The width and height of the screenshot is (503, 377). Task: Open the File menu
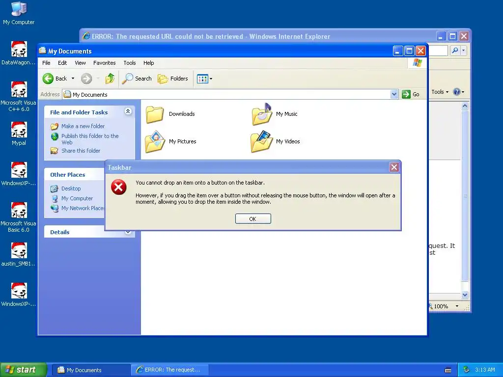[46, 63]
